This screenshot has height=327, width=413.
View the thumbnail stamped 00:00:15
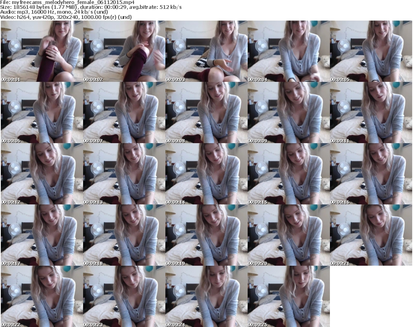pyautogui.click(x=289, y=174)
